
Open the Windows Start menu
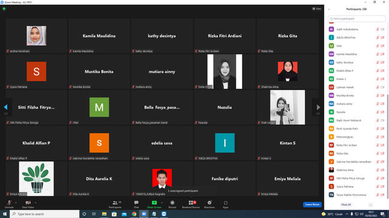pyautogui.click(x=5, y=214)
